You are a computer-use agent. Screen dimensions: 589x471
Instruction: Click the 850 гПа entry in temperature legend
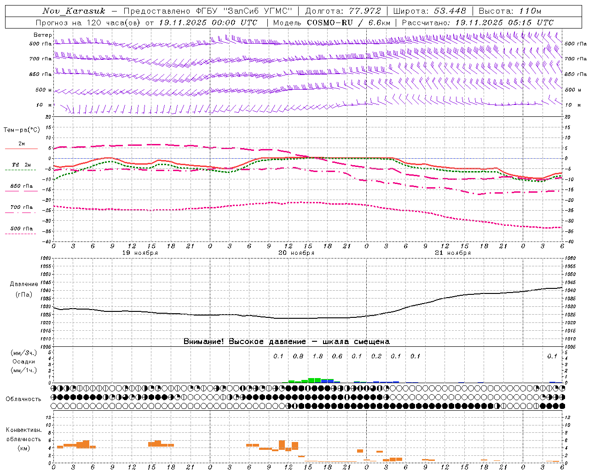click(x=21, y=186)
